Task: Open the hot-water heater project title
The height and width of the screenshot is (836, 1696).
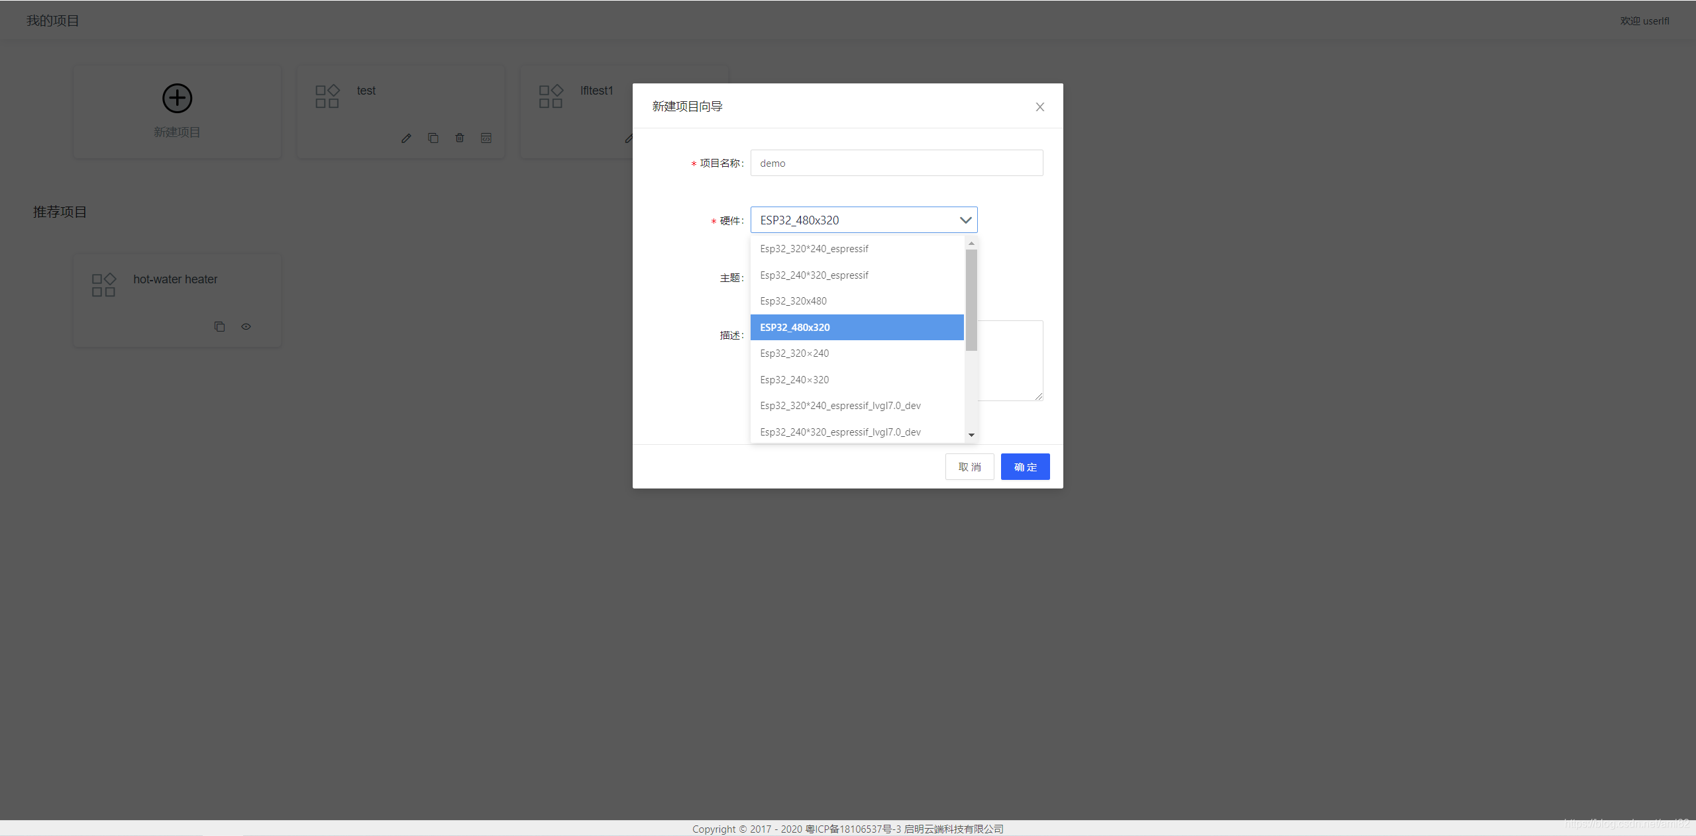Action: 175,279
